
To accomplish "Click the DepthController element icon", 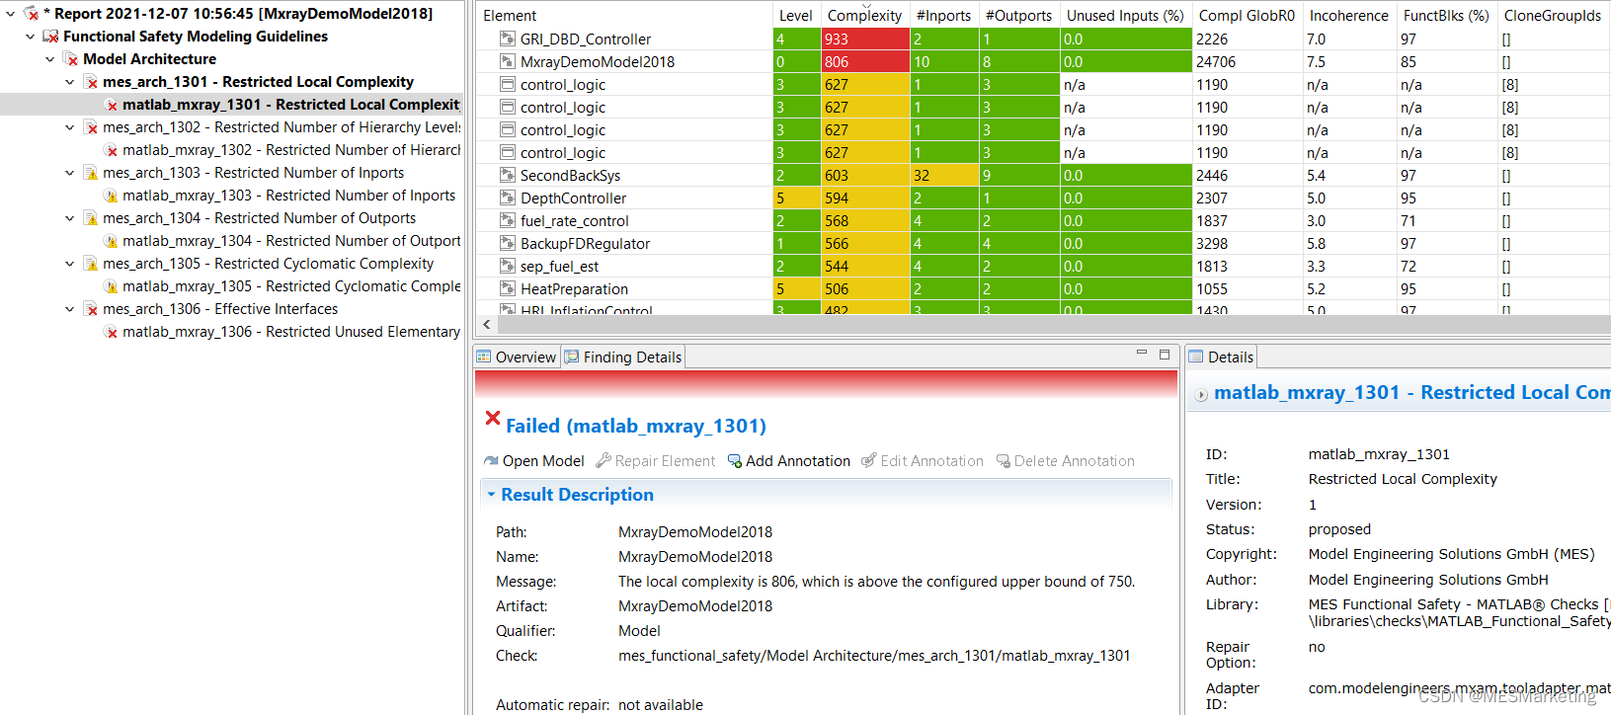I will tap(508, 198).
